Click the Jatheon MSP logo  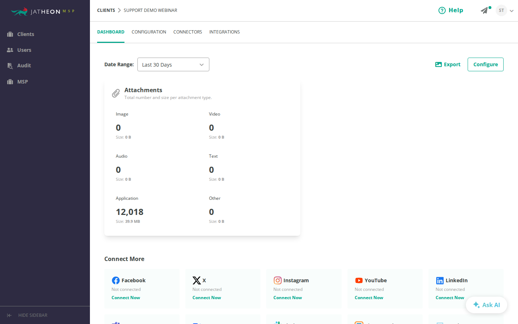(42, 12)
